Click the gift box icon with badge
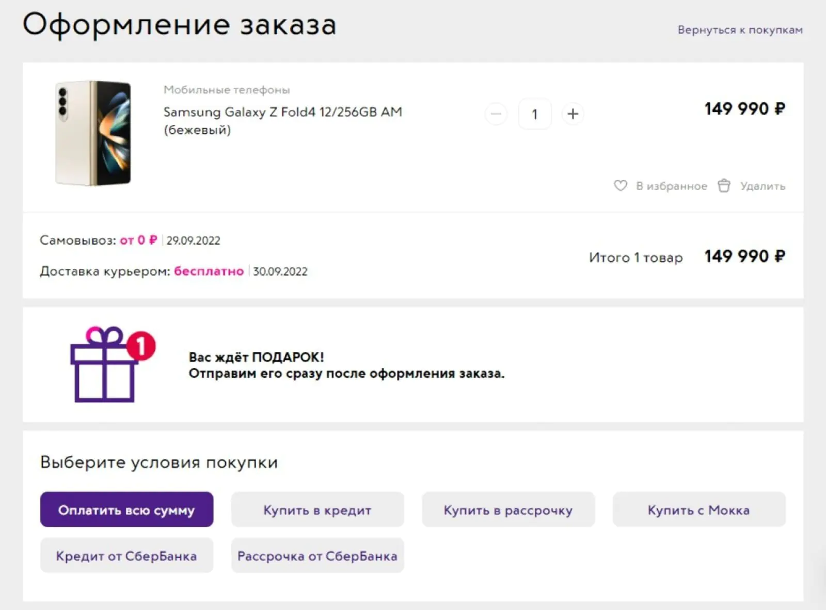The image size is (826, 610). point(113,364)
